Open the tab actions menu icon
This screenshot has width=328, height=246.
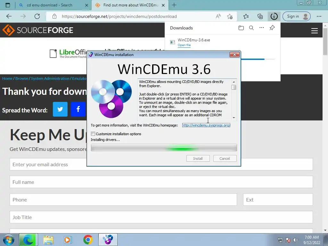point(8,5)
